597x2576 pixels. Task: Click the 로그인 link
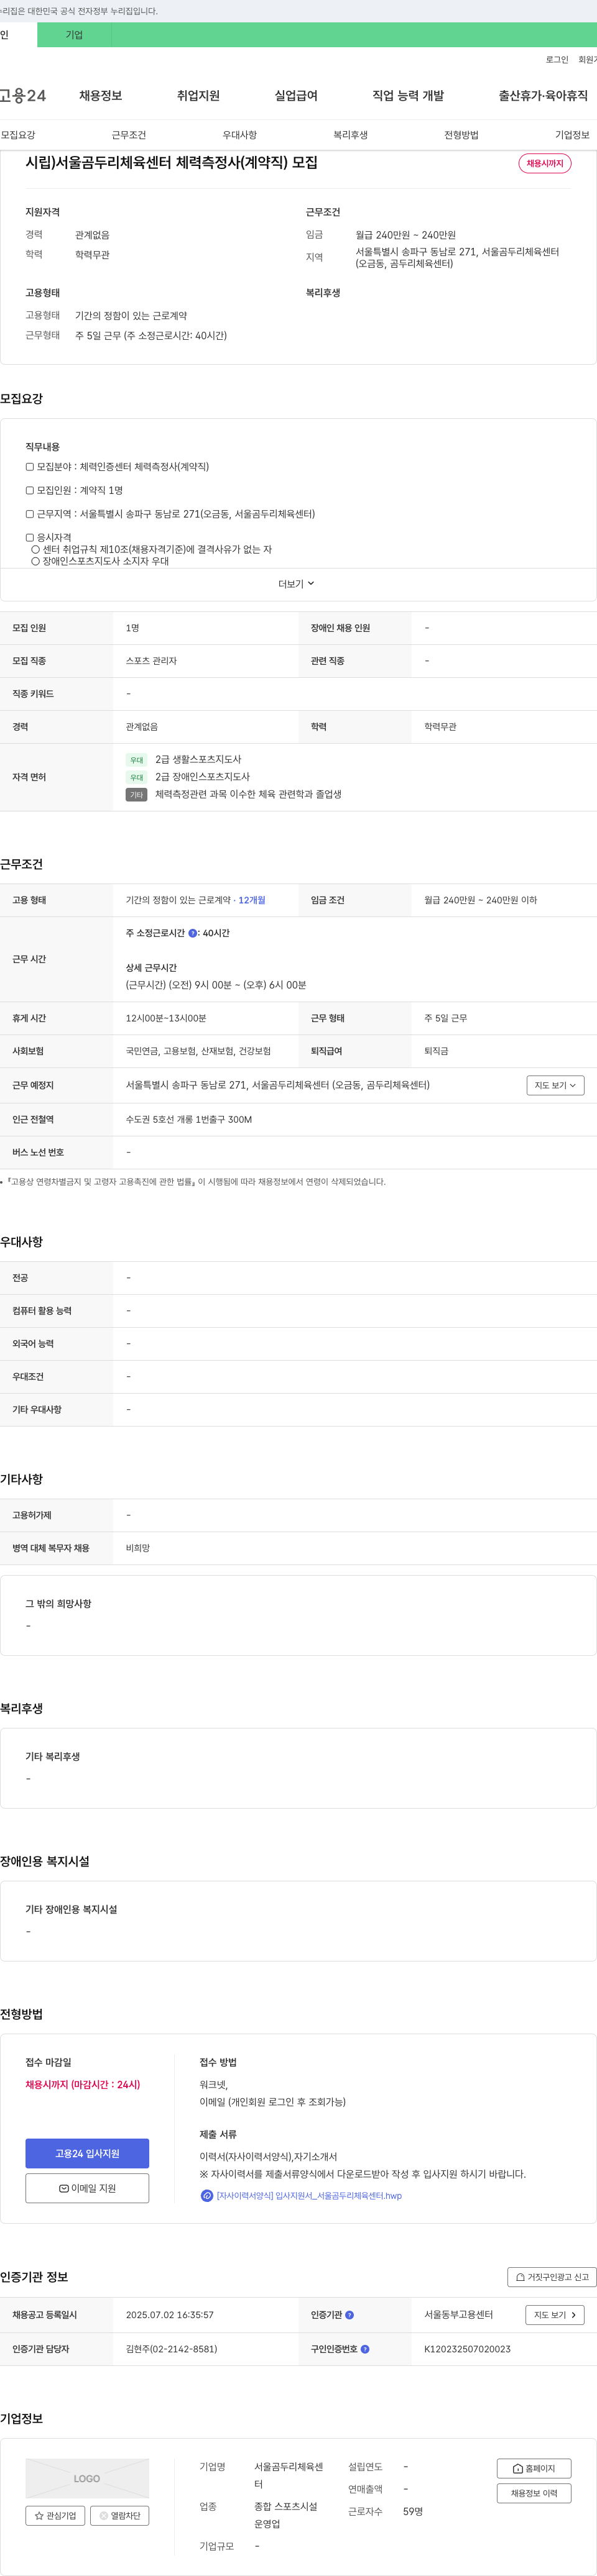pyautogui.click(x=557, y=60)
